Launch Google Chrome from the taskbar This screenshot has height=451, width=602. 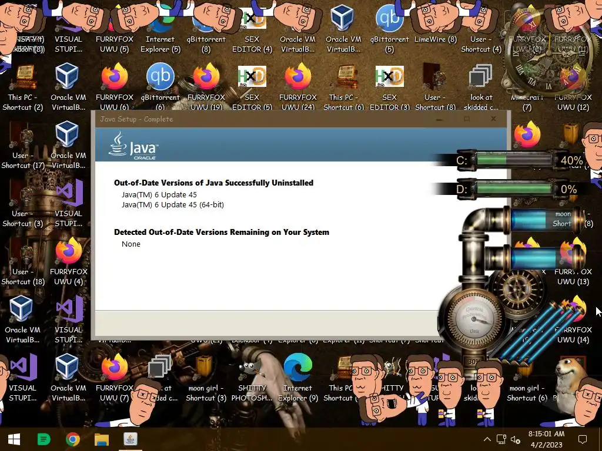tap(72, 439)
